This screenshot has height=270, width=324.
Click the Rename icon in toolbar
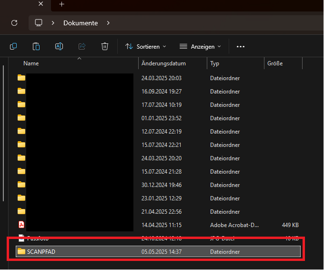tap(59, 46)
